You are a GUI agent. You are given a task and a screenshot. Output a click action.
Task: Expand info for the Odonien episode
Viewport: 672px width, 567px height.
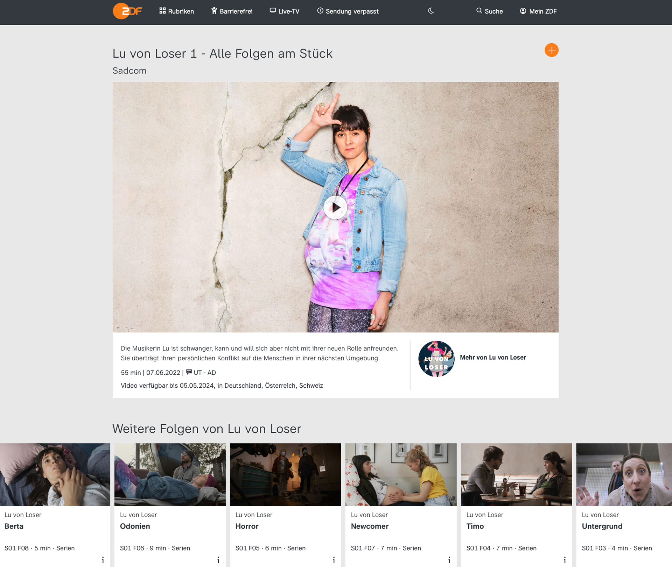coord(218,560)
